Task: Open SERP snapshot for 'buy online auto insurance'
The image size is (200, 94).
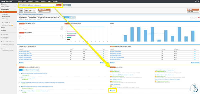Action: pos(195,51)
